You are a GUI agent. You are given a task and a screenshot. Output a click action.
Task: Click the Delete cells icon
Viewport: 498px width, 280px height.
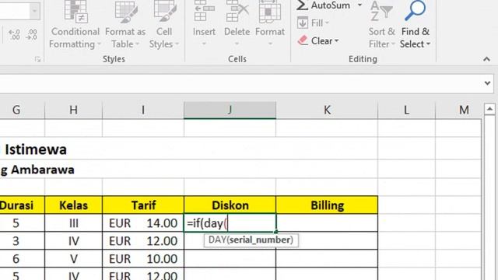(x=237, y=12)
